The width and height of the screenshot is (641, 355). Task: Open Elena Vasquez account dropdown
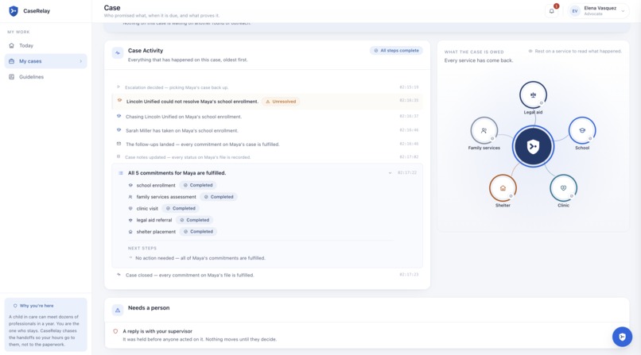click(x=599, y=11)
